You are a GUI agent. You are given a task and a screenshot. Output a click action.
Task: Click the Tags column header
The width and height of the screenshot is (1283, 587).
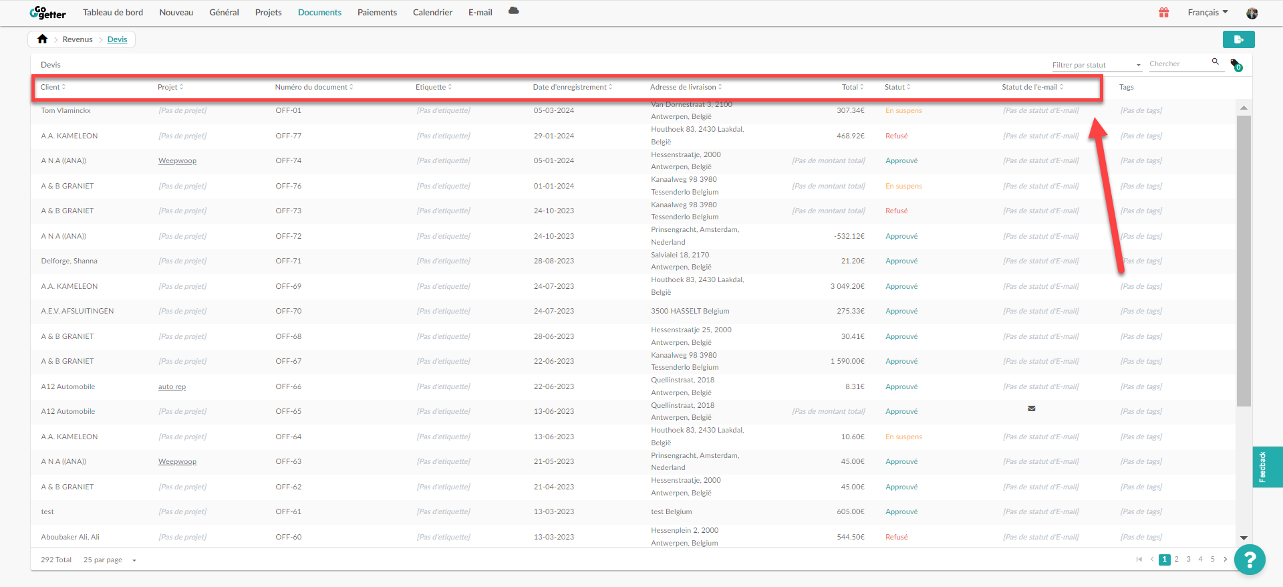pyautogui.click(x=1127, y=87)
